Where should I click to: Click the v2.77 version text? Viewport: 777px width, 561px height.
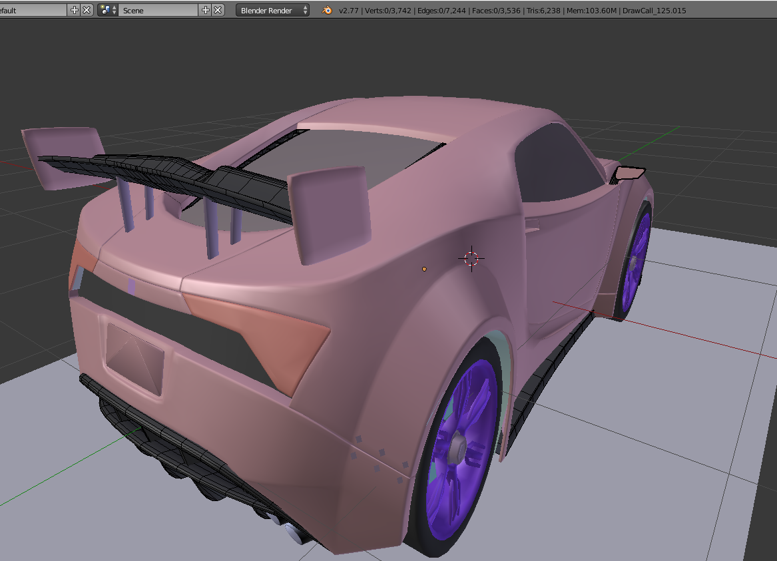pos(348,11)
